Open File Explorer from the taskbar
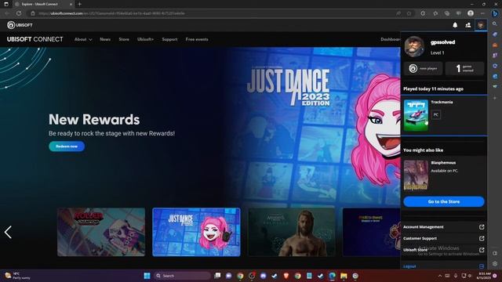502x282 pixels. [x=344, y=276]
